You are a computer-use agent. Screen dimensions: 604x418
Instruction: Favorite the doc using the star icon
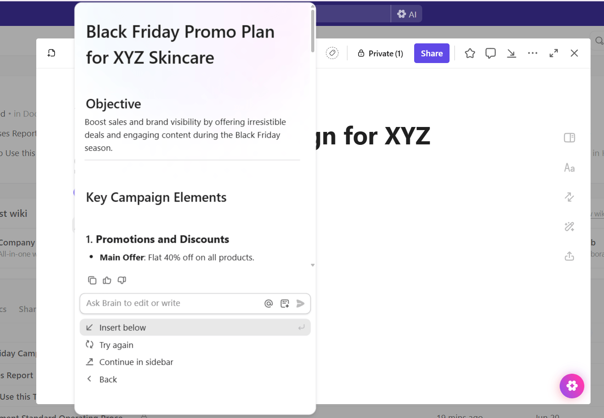[470, 53]
